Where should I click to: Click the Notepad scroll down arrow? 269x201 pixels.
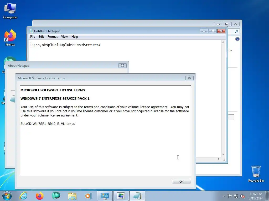tap(223, 154)
